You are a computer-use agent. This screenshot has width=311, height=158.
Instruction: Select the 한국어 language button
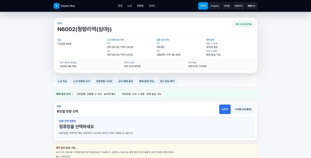coord(203,6)
